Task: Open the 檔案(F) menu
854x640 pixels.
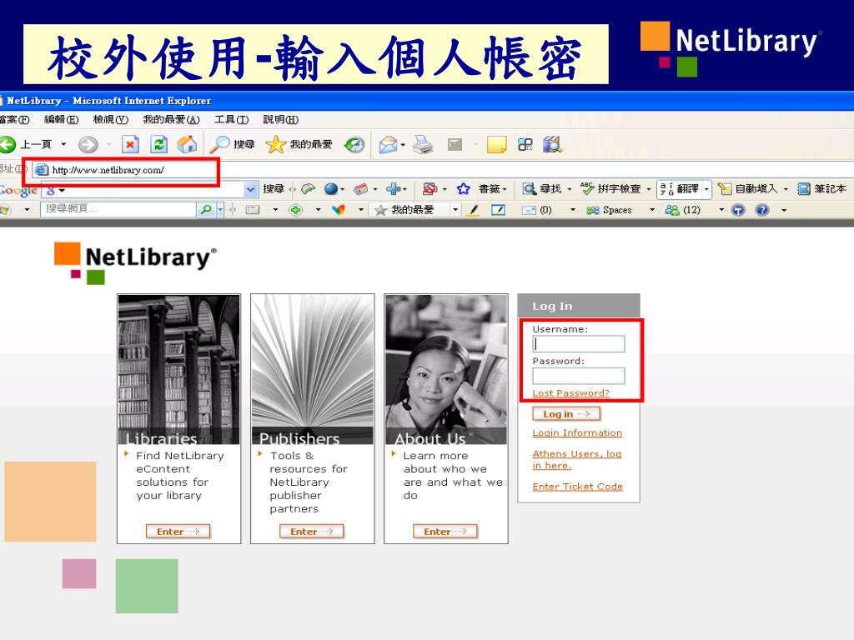Action: coord(15,120)
